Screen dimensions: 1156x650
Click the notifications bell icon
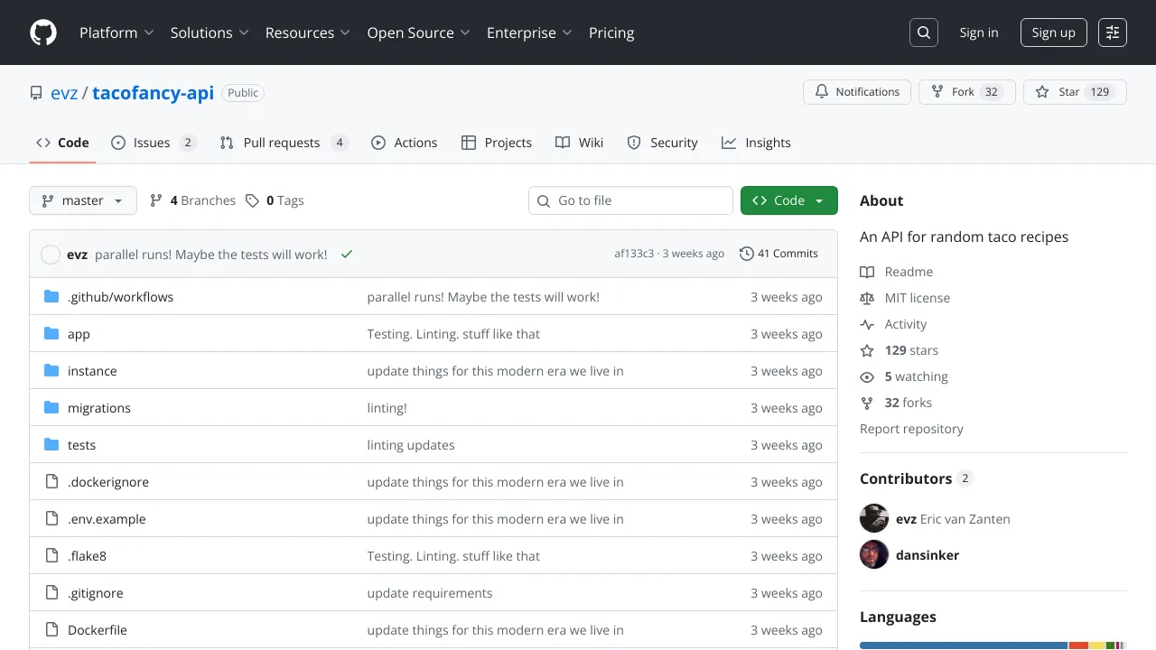(x=822, y=92)
